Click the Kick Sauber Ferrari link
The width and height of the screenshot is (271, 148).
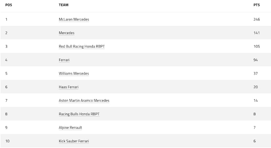click(74, 141)
